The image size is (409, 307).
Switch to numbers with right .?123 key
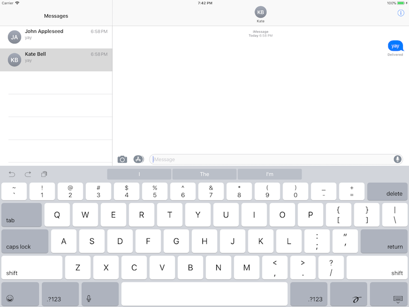tap(309, 294)
